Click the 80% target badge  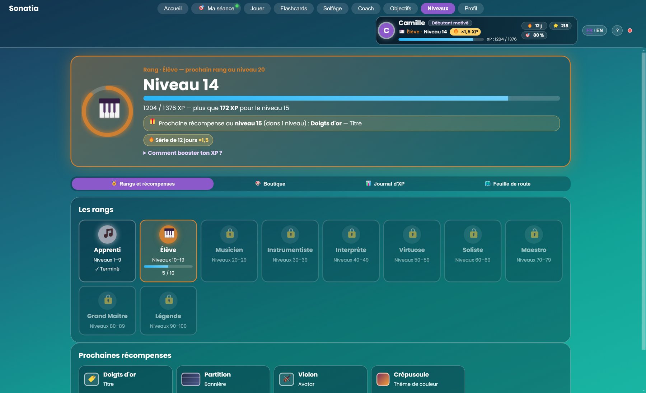[534, 35]
